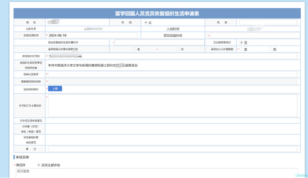Click the blue 上传 upload button
This screenshot has width=308, height=178.
pyautogui.click(x=55, y=89)
